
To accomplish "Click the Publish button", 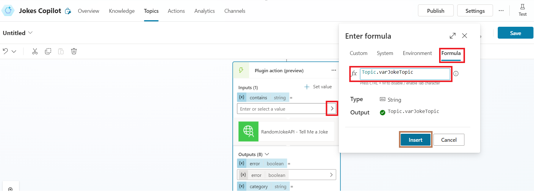I will [436, 11].
